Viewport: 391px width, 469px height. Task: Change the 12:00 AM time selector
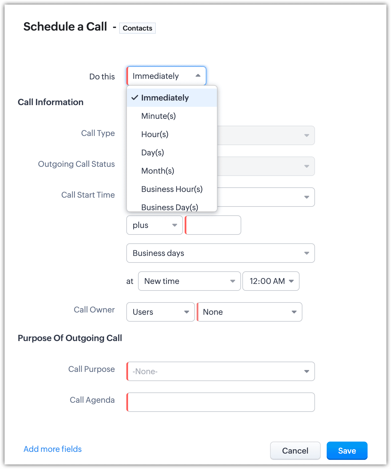click(271, 281)
